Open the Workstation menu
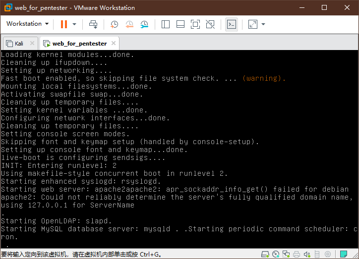Viewport: 359px width, 259px height. tap(27, 24)
